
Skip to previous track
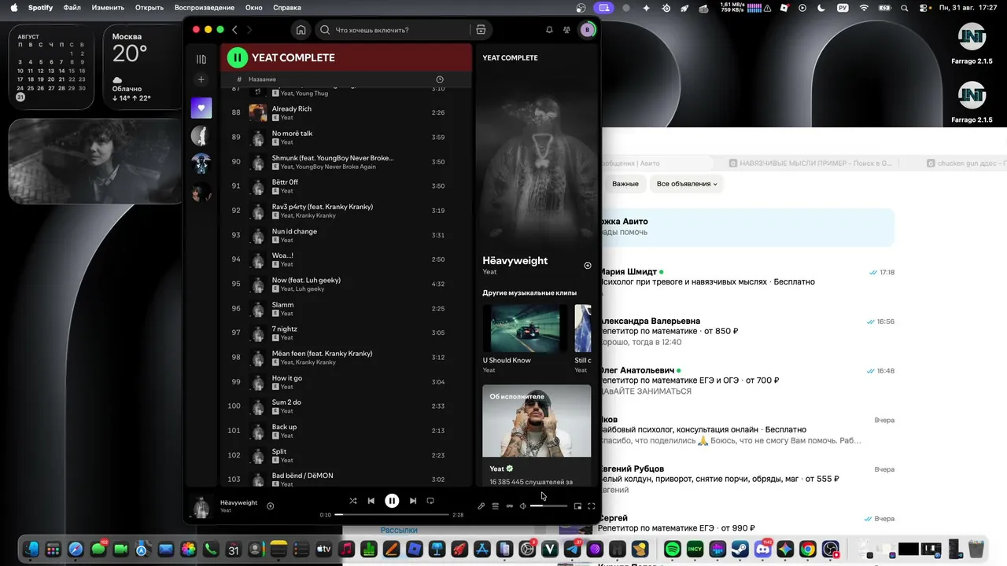(371, 501)
